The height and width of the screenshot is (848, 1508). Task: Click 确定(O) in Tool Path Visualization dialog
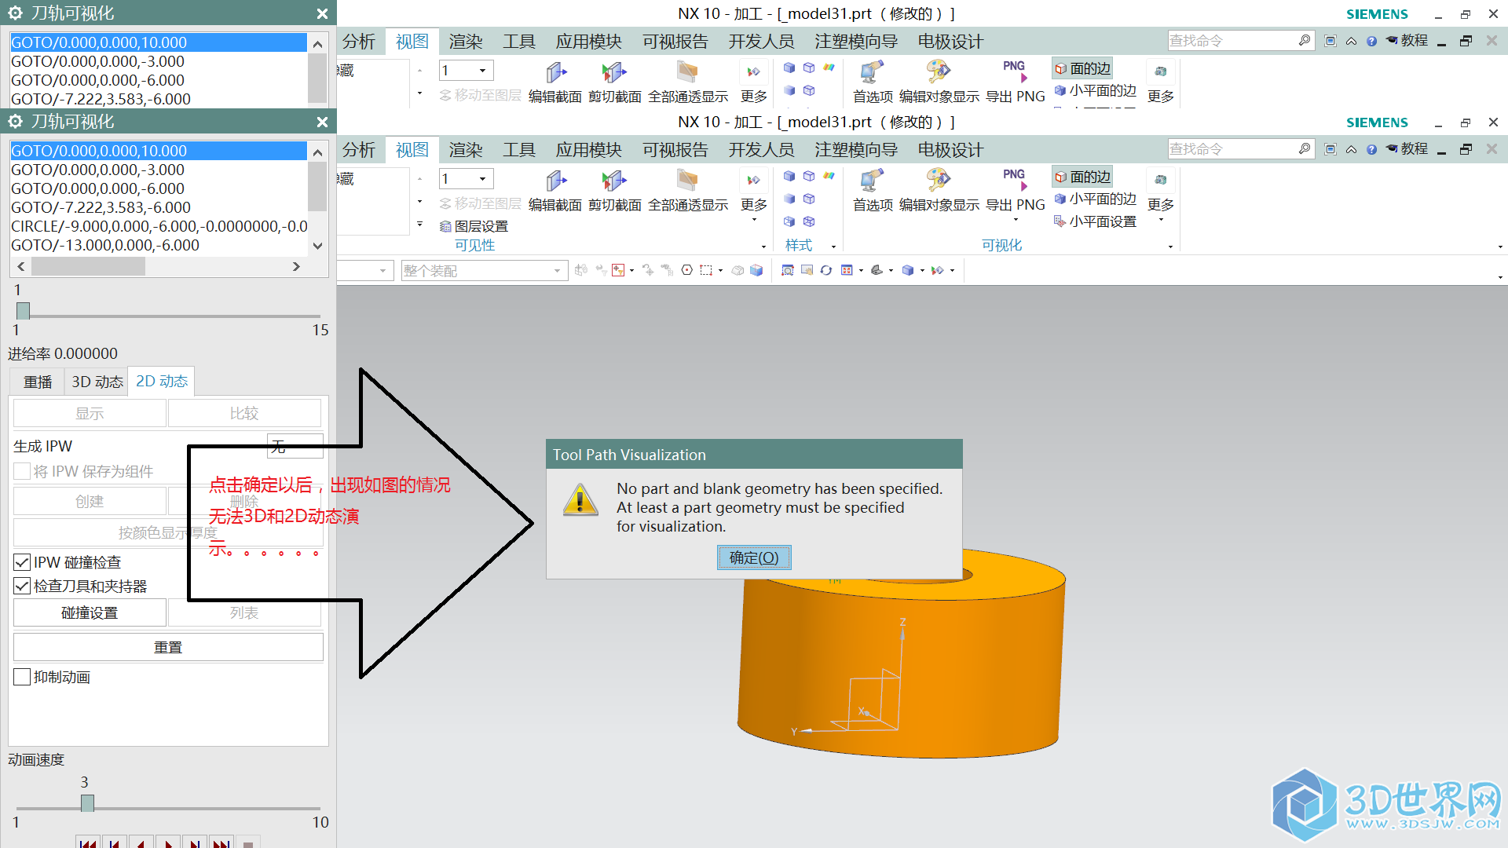pos(754,557)
